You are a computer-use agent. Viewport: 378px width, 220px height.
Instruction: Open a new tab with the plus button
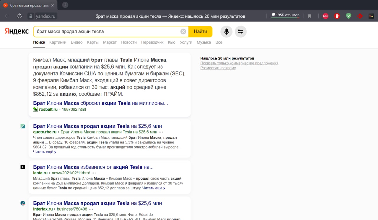(65, 5)
